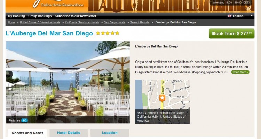Expand hotel description with Read More
The image size is (261, 139).
[x=240, y=72]
